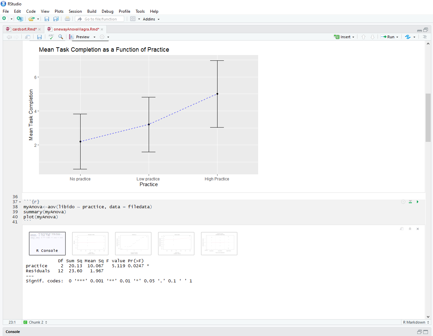Toggle the document outline icon
Viewport: 433px width, 336px height.
point(425,37)
